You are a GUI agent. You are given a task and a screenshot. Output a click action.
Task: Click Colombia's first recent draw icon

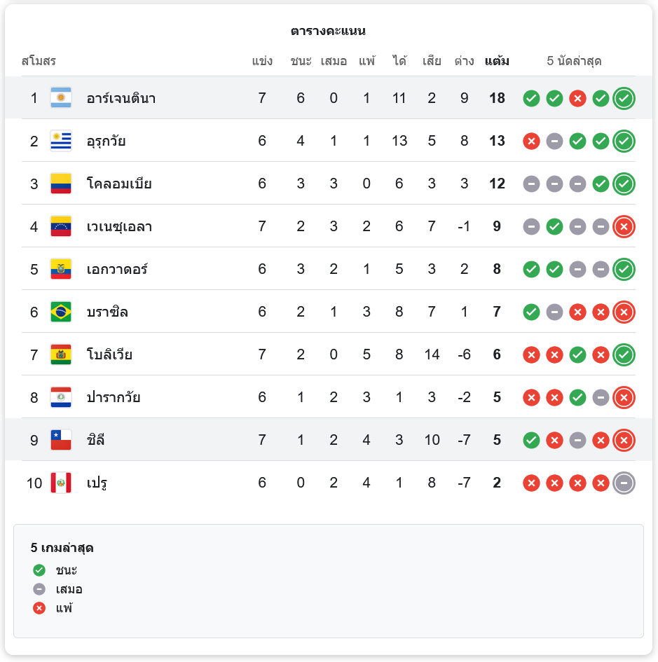[531, 184]
